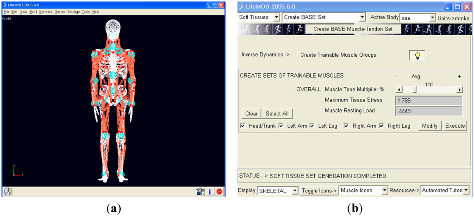Click the red stop sign icon
Viewport: 474px width, 216px height.
tap(219, 191)
